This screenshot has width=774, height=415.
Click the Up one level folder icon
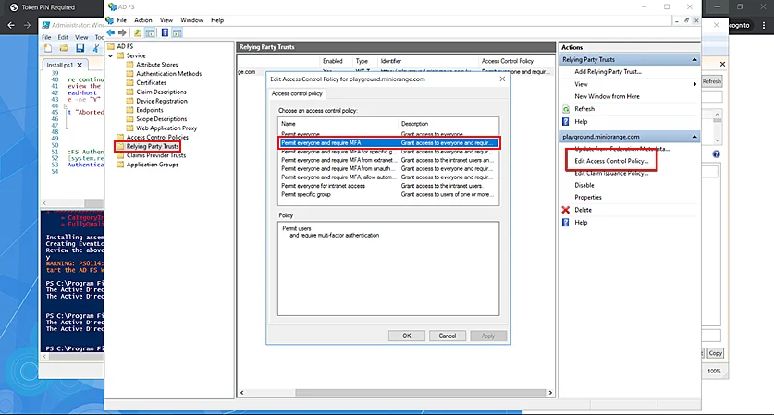[138, 31]
